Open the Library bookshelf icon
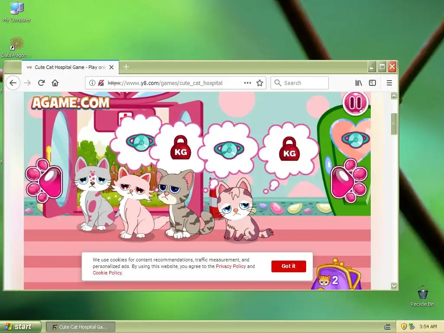The image size is (444, 333). click(x=359, y=83)
